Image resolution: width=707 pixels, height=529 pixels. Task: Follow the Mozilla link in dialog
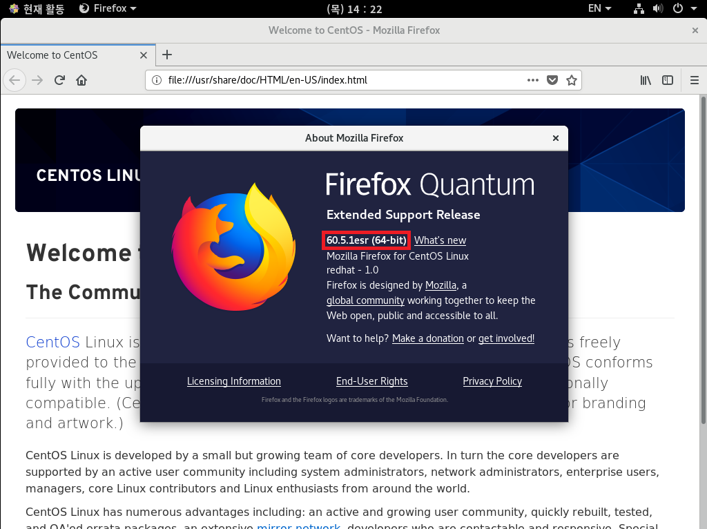click(440, 285)
